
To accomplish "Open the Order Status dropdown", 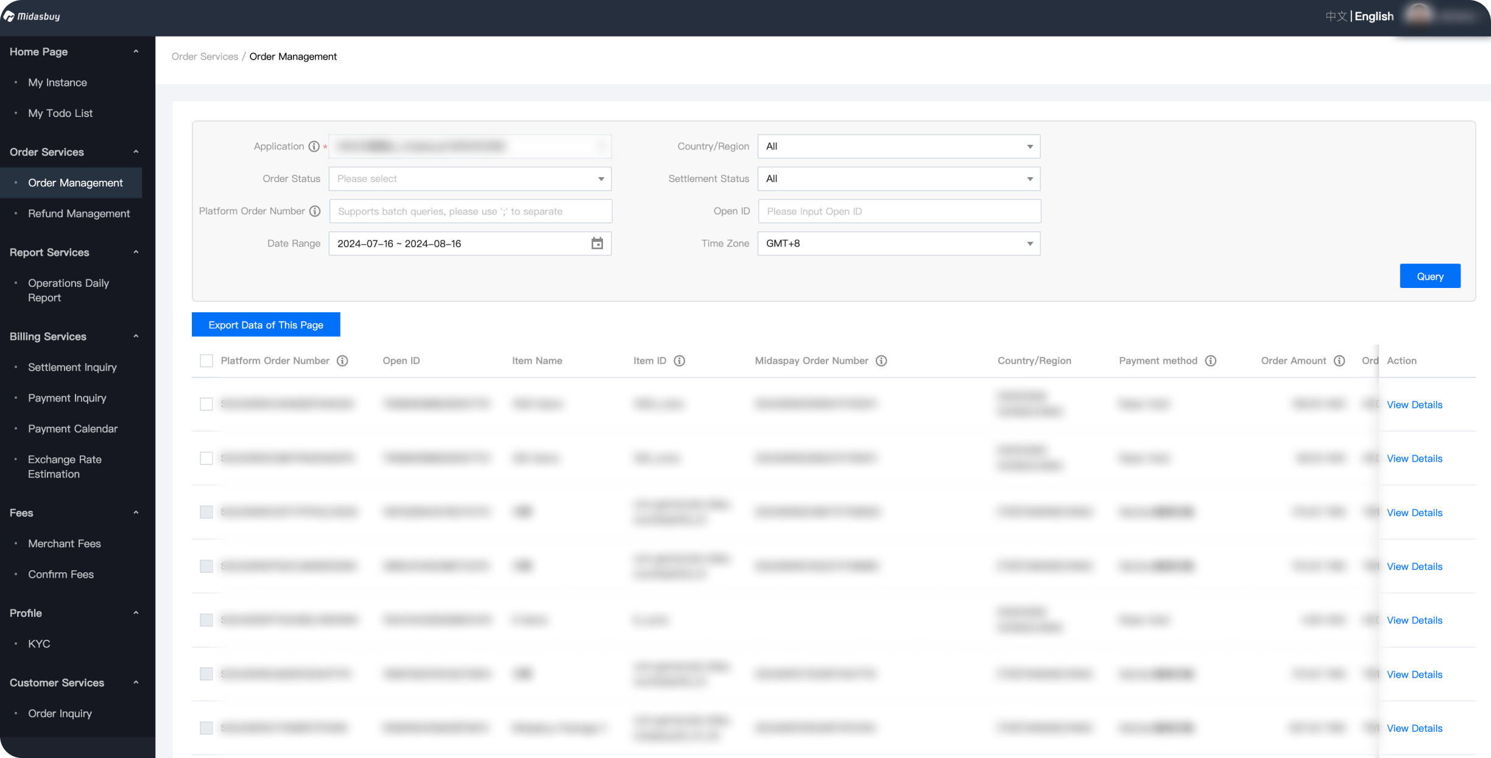I will (x=470, y=179).
